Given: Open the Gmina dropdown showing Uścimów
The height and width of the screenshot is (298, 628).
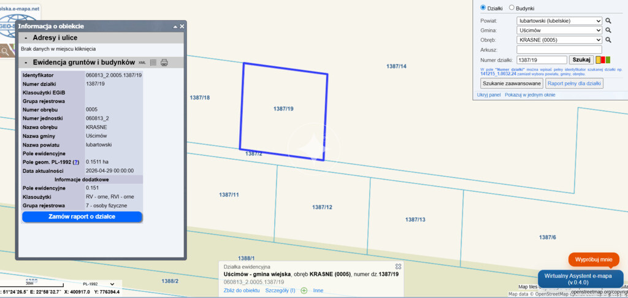Looking at the screenshot, I should 559,30.
